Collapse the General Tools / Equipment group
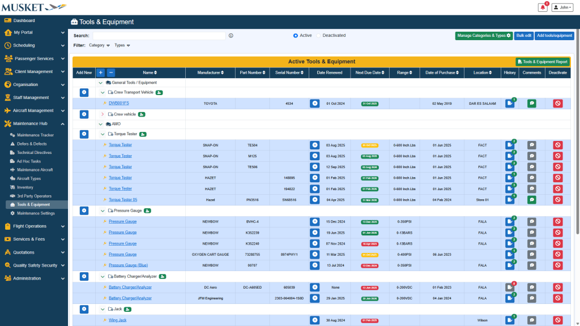 click(x=101, y=83)
